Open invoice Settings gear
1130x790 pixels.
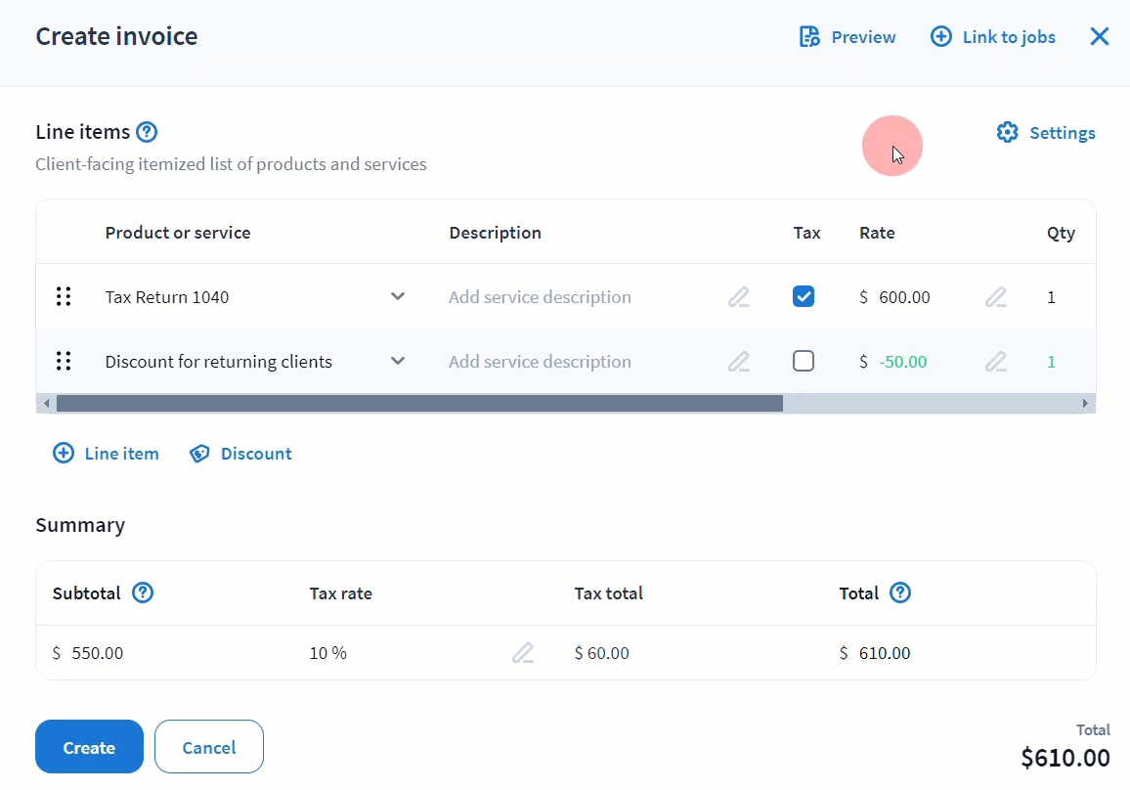coord(1008,133)
